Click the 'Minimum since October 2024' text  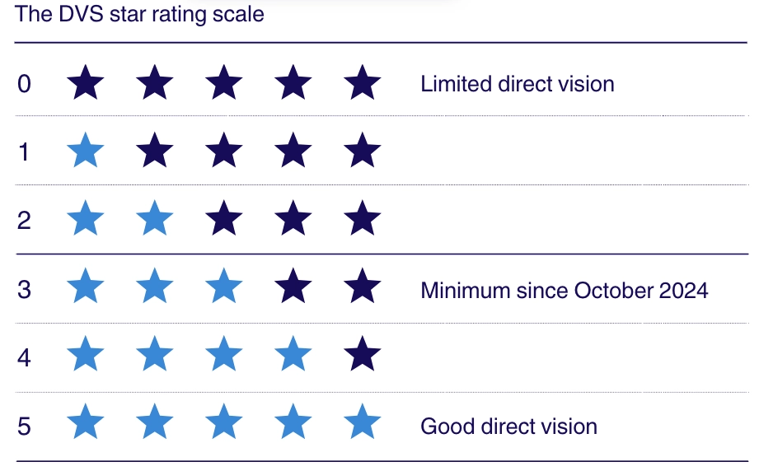tap(564, 290)
